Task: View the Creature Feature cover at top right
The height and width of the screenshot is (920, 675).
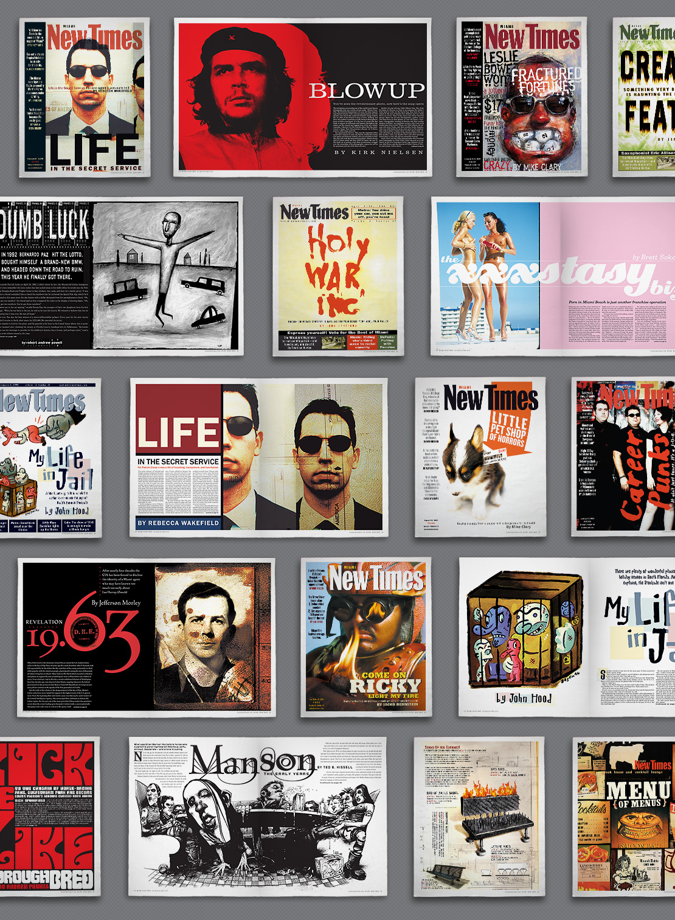Action: point(645,97)
